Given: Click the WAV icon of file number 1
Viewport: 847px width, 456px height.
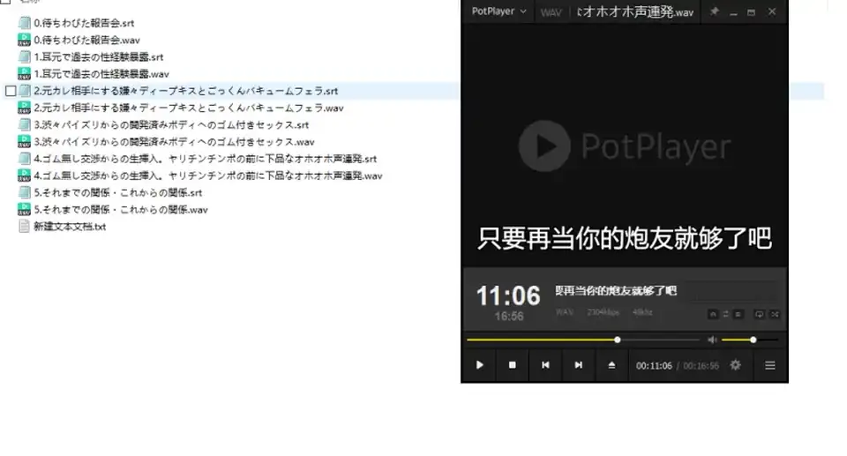Looking at the screenshot, I should click(x=25, y=73).
